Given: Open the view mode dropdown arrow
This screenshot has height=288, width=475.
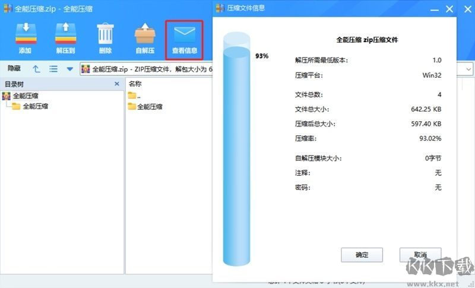Looking at the screenshot, I should pos(69,69).
